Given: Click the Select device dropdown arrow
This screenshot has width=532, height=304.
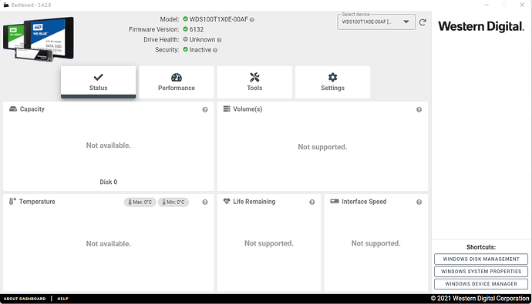Looking at the screenshot, I should (x=406, y=22).
